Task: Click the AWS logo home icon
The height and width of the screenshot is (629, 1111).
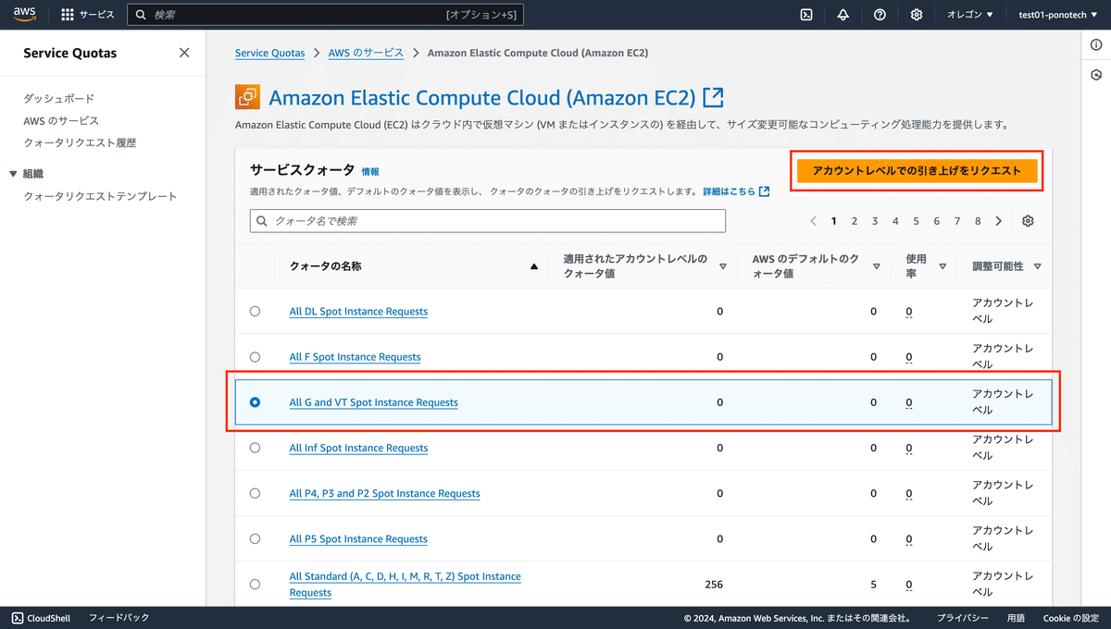Action: point(24,14)
